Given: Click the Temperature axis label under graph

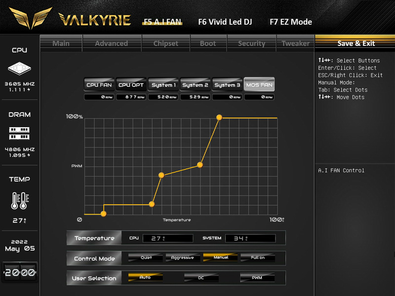Looking at the screenshot, I should (x=177, y=220).
